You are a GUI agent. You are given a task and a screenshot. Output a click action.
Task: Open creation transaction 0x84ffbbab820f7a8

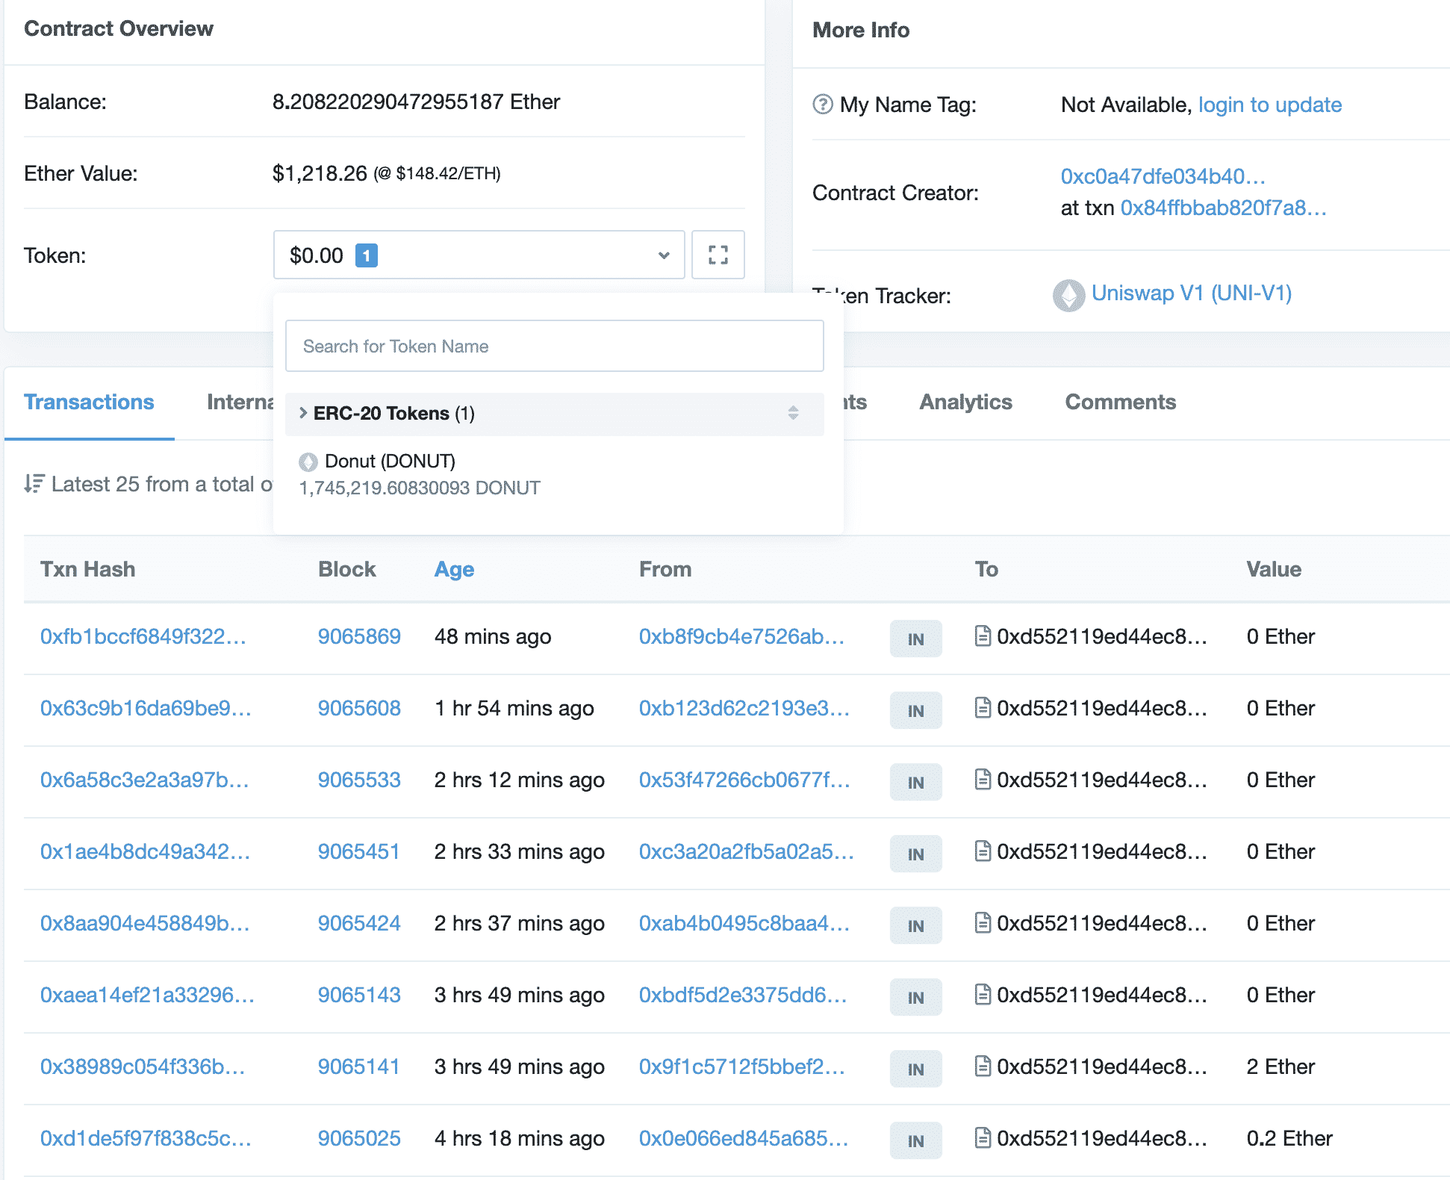point(1223,208)
